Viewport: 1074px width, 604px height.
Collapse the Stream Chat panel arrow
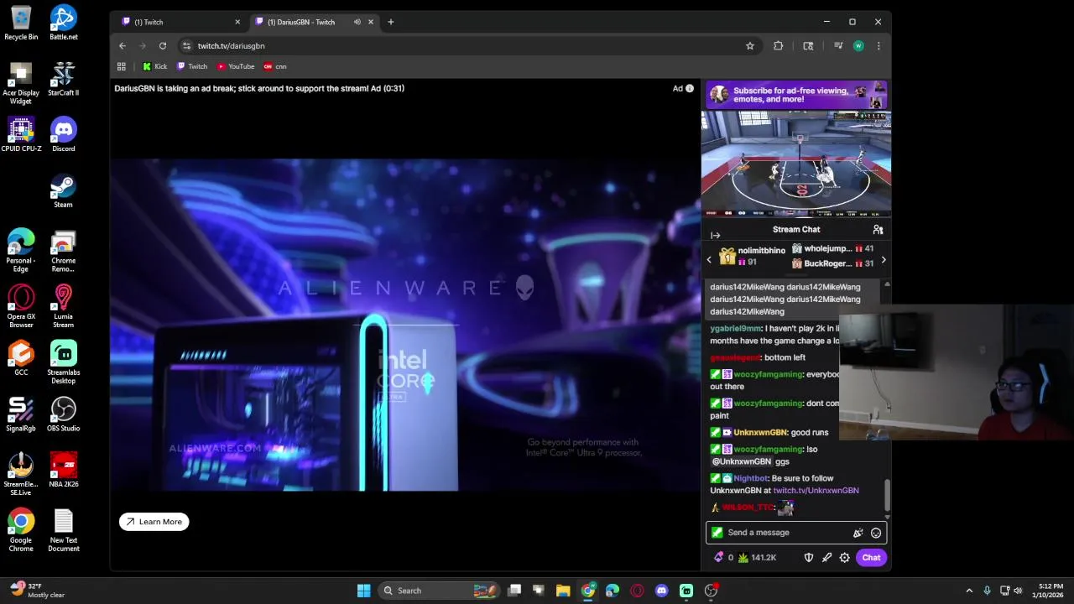click(715, 236)
